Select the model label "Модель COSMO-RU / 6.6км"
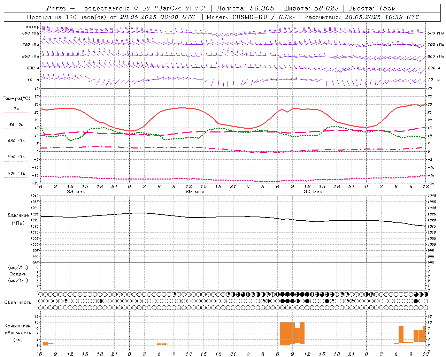This screenshot has height=357, width=446. click(x=251, y=17)
